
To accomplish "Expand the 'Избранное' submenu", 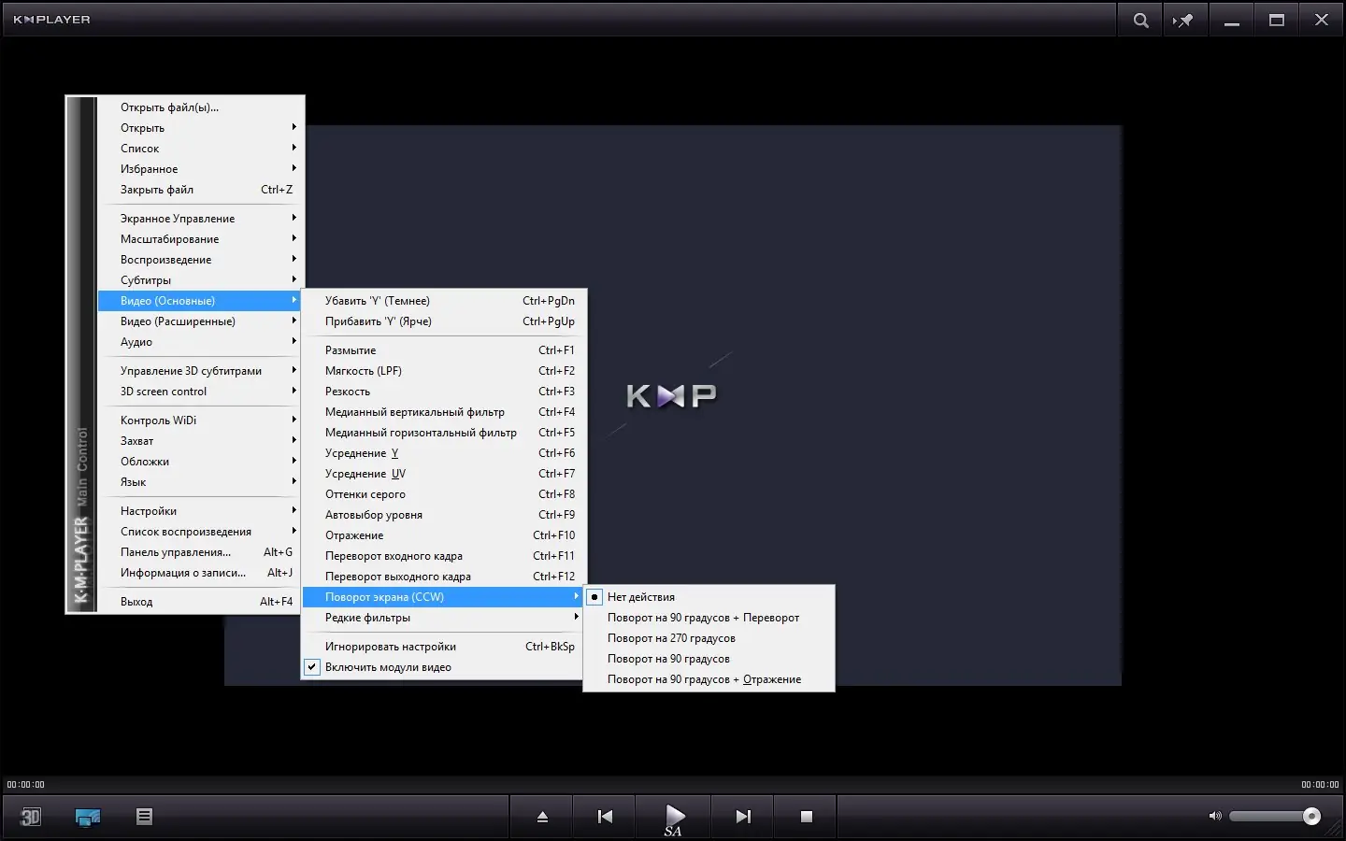I will point(199,169).
